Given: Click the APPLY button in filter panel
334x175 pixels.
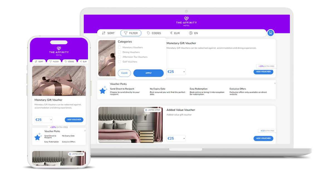Looking at the screenshot, I should point(148,73).
